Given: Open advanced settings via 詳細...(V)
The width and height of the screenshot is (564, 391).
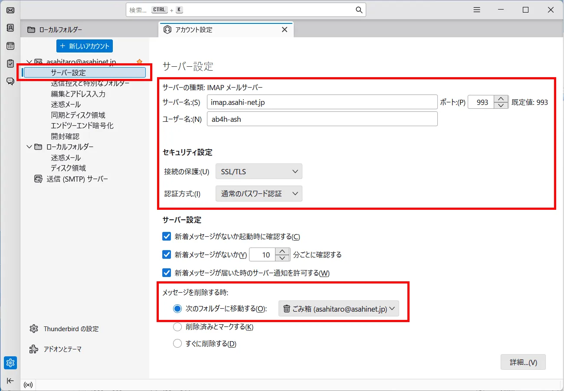Looking at the screenshot, I should [x=523, y=362].
